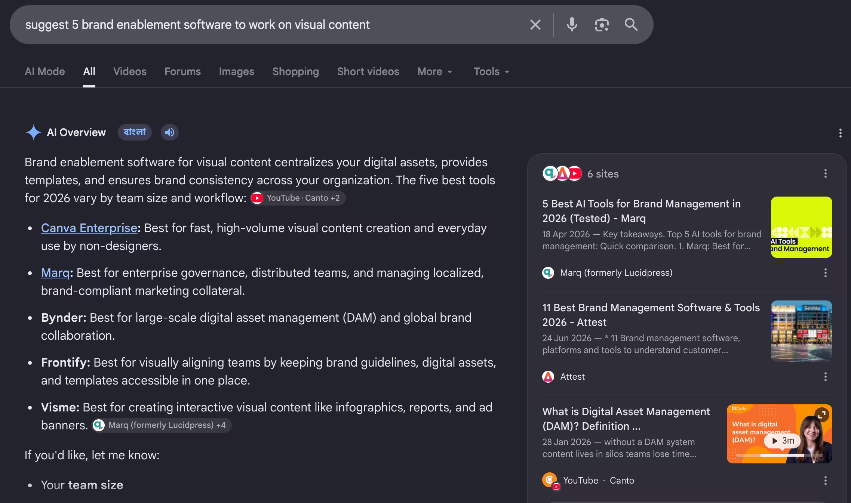Submit search with the magnifying glass icon
The image size is (851, 503).
pos(631,25)
